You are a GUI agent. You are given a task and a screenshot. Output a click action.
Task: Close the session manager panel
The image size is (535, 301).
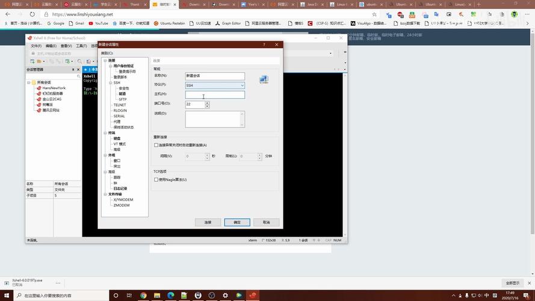point(78,70)
